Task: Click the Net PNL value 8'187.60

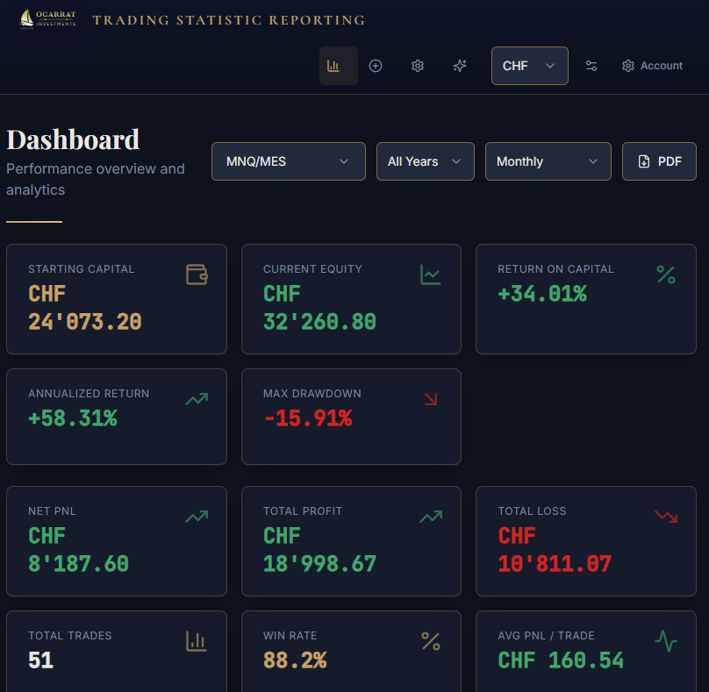Action: (x=79, y=565)
